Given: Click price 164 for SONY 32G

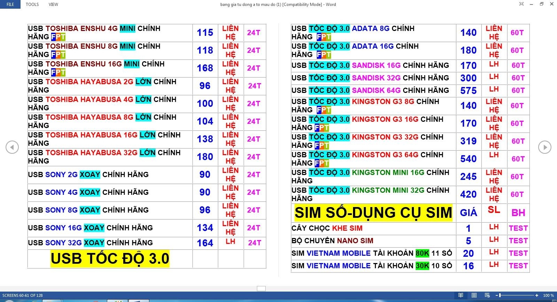Looking at the screenshot, I should point(205,243).
